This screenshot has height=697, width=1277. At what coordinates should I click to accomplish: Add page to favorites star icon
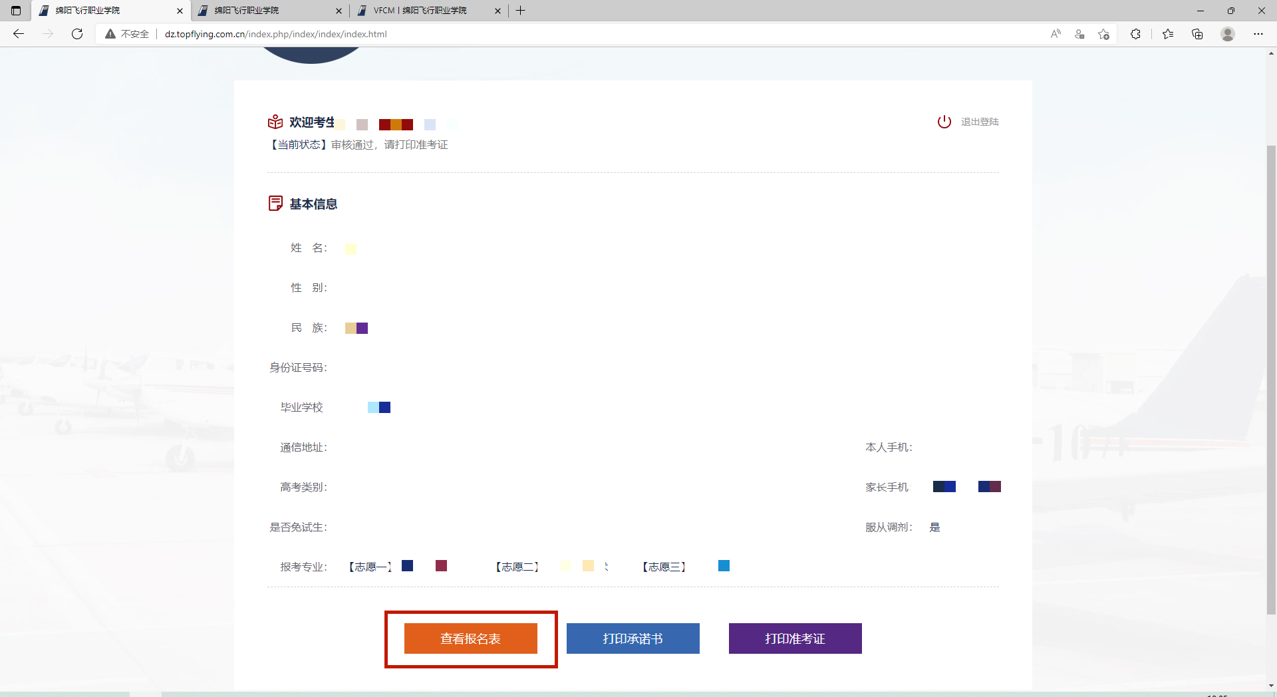1104,34
